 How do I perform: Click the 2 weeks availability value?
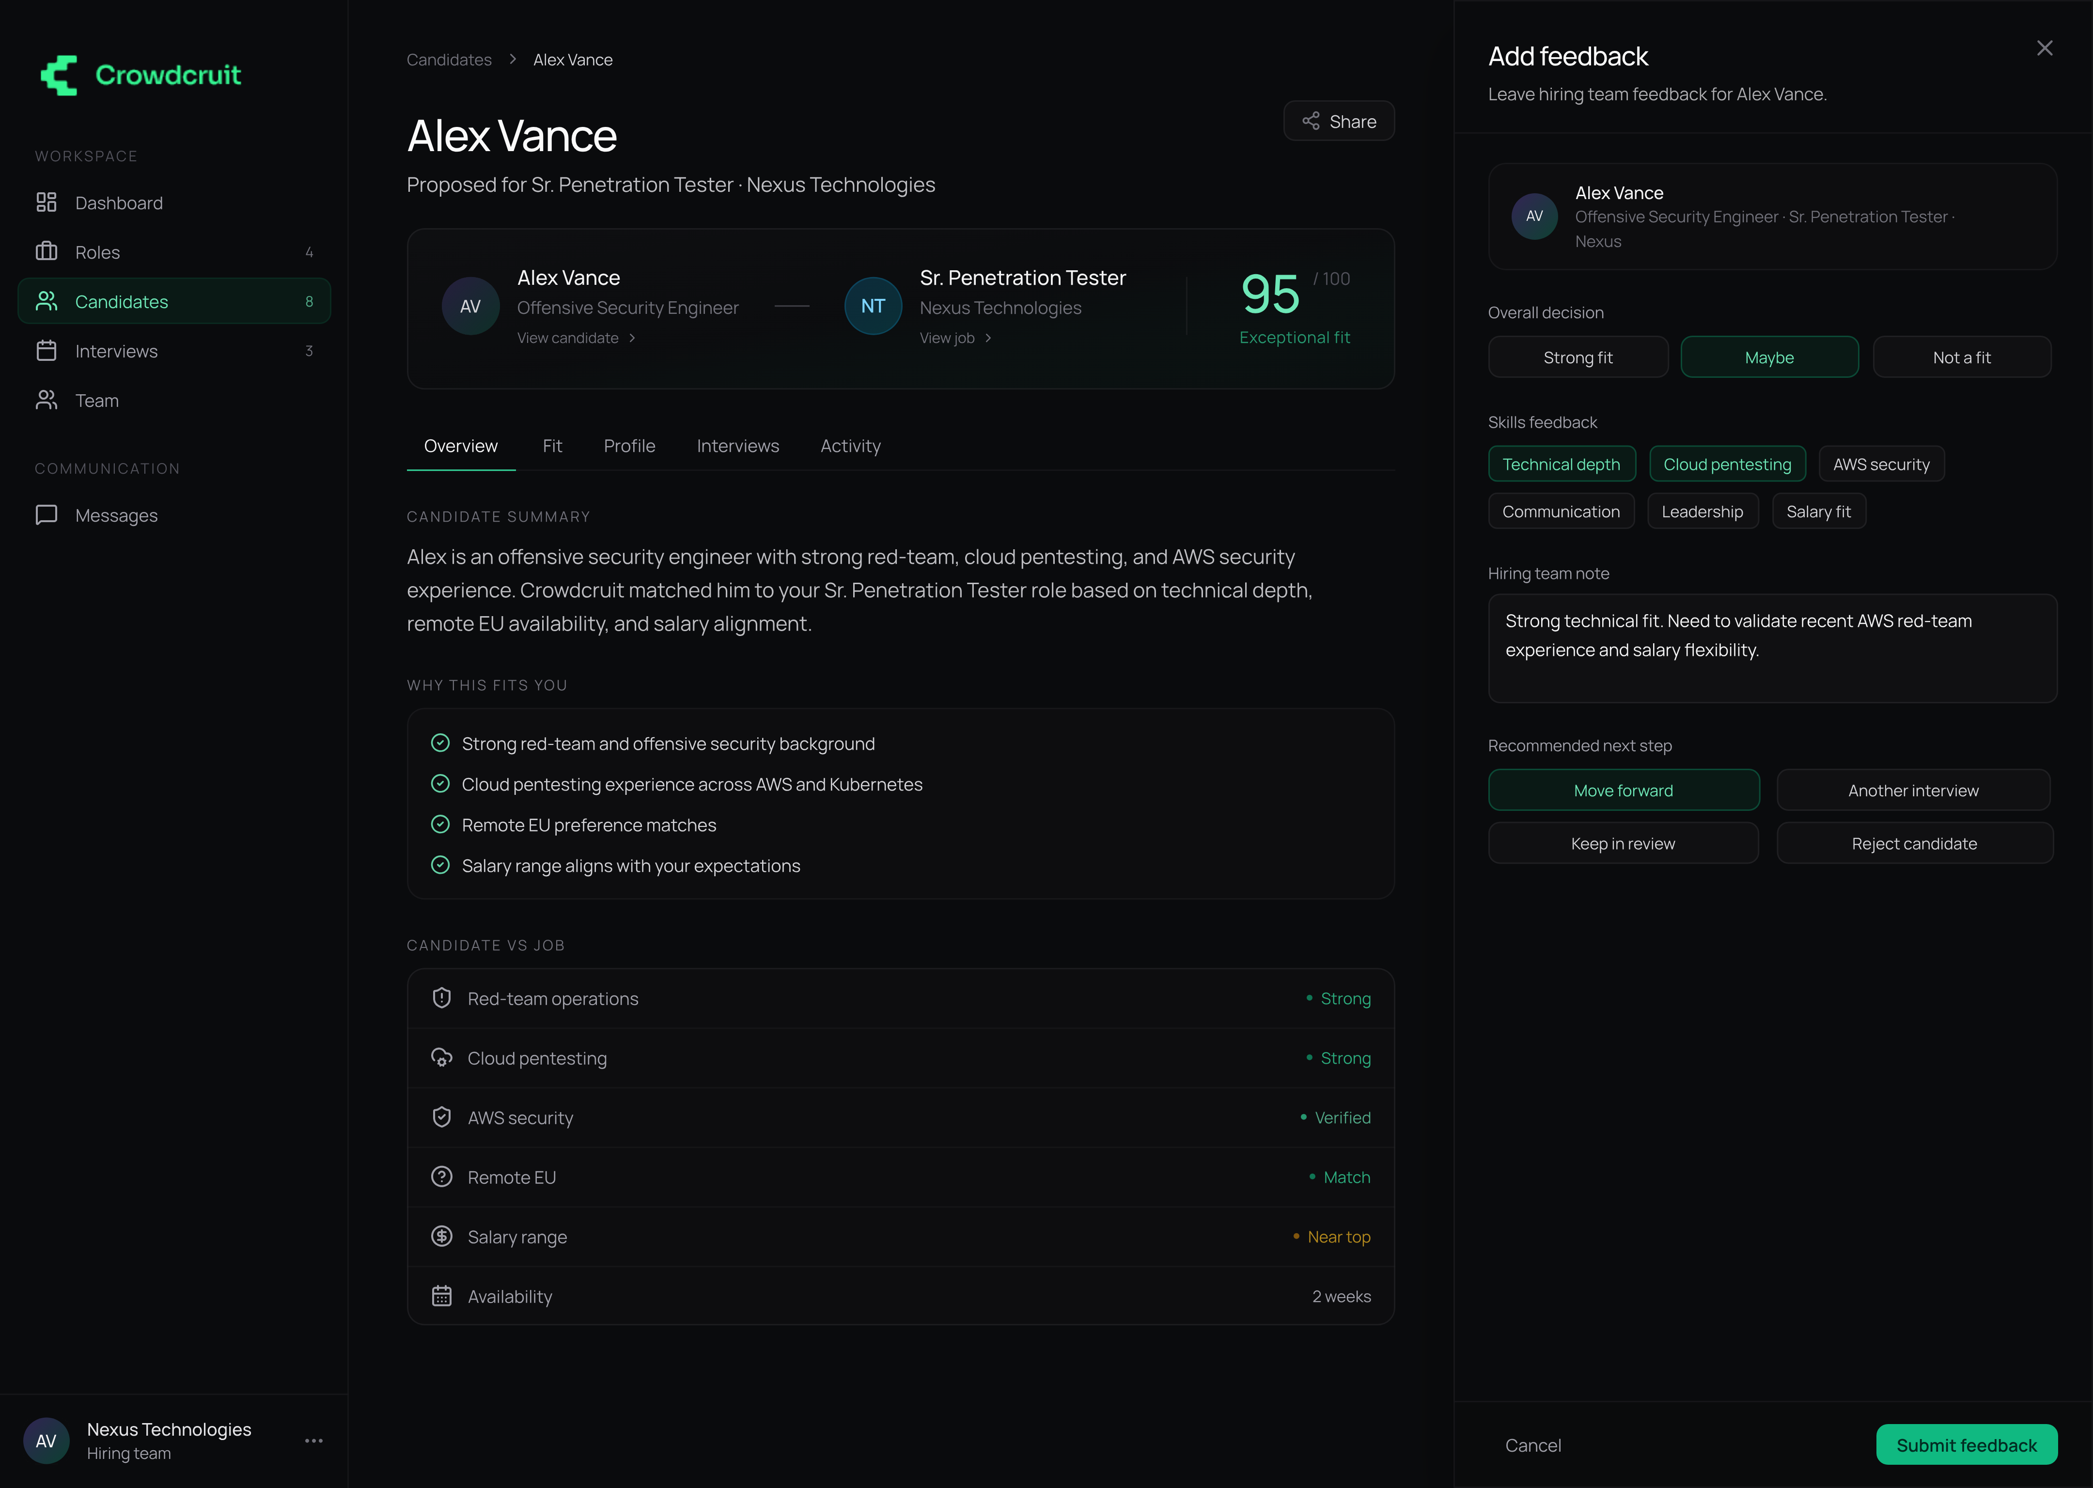[1342, 1297]
